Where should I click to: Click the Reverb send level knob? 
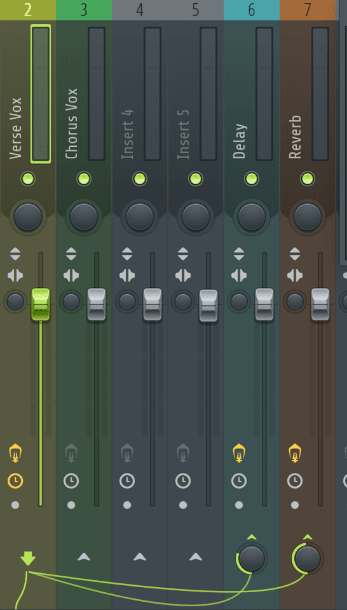point(308,559)
